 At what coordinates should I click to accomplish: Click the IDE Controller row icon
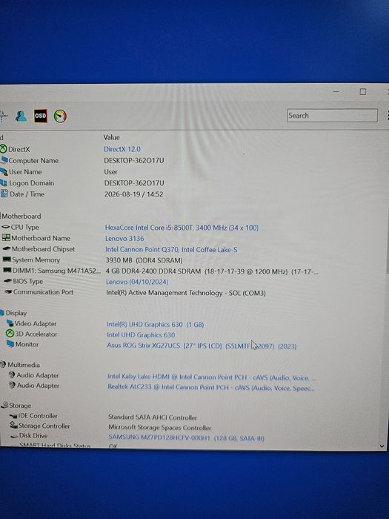(13, 416)
